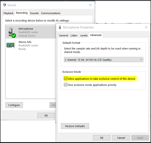
Task: Go to the Levels tab
Action: pos(84,35)
